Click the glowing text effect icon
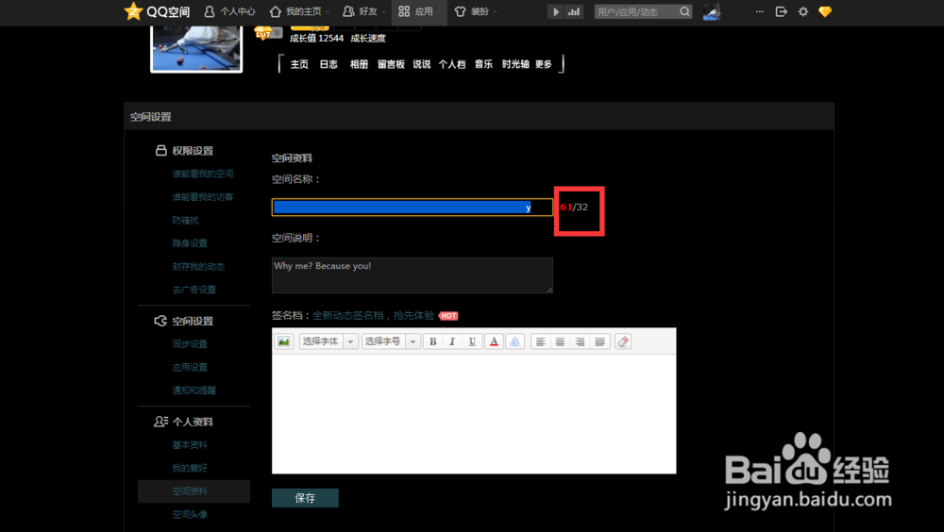The height and width of the screenshot is (532, 944). tap(514, 341)
